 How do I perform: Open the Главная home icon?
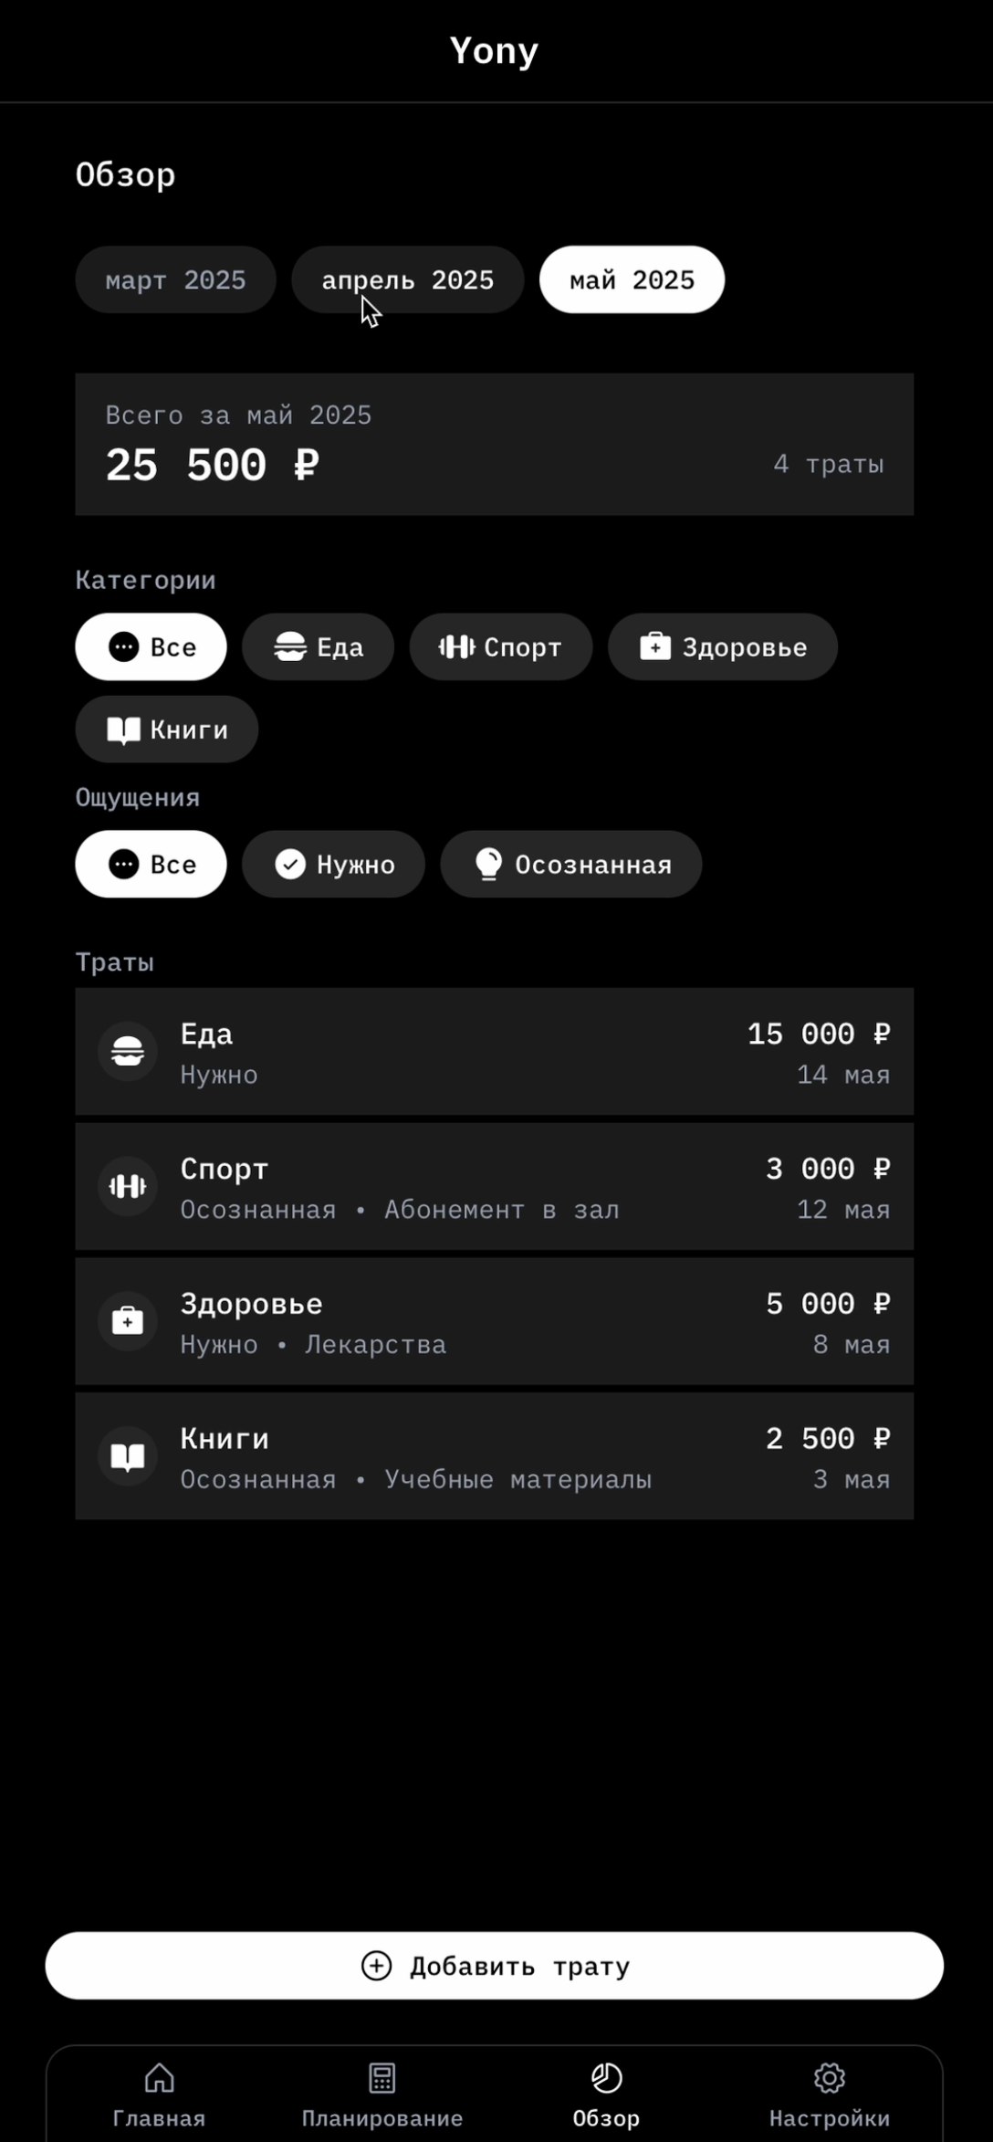pos(160,2077)
